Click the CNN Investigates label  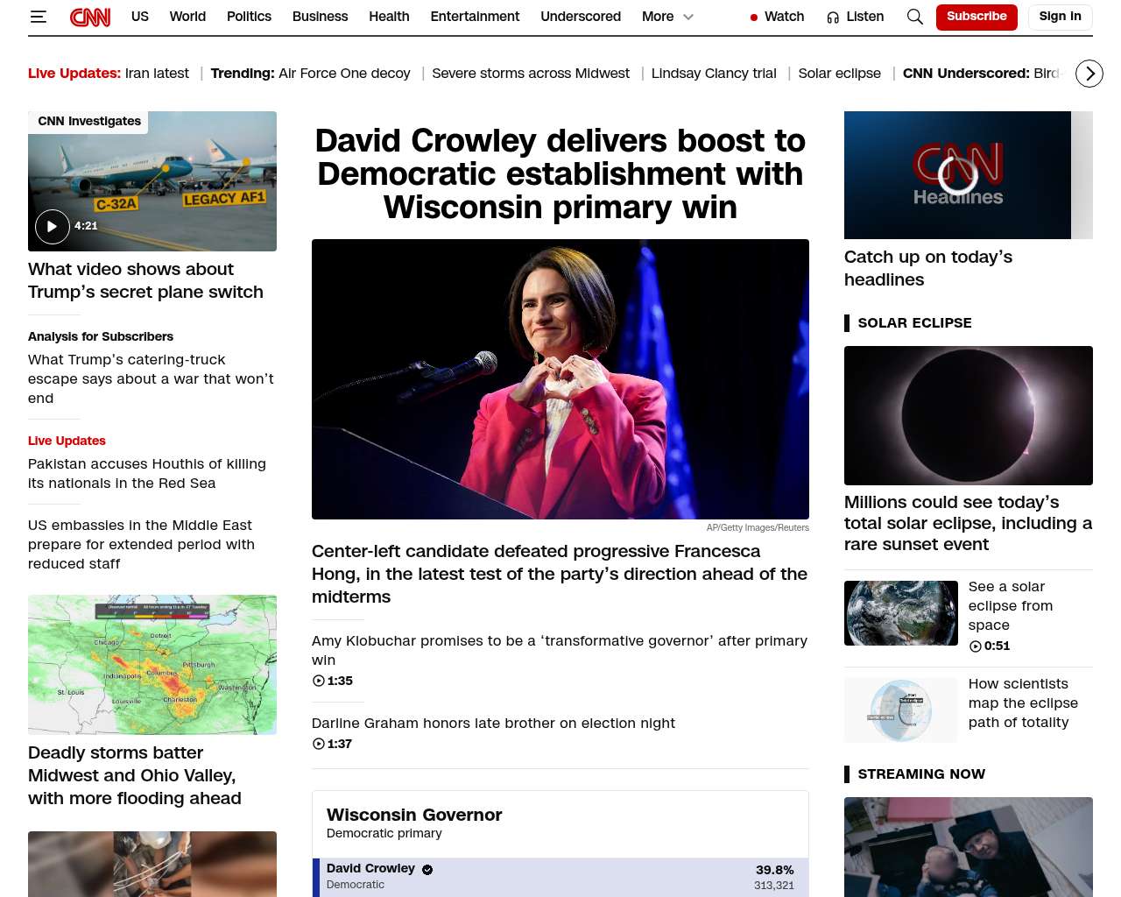click(x=89, y=121)
